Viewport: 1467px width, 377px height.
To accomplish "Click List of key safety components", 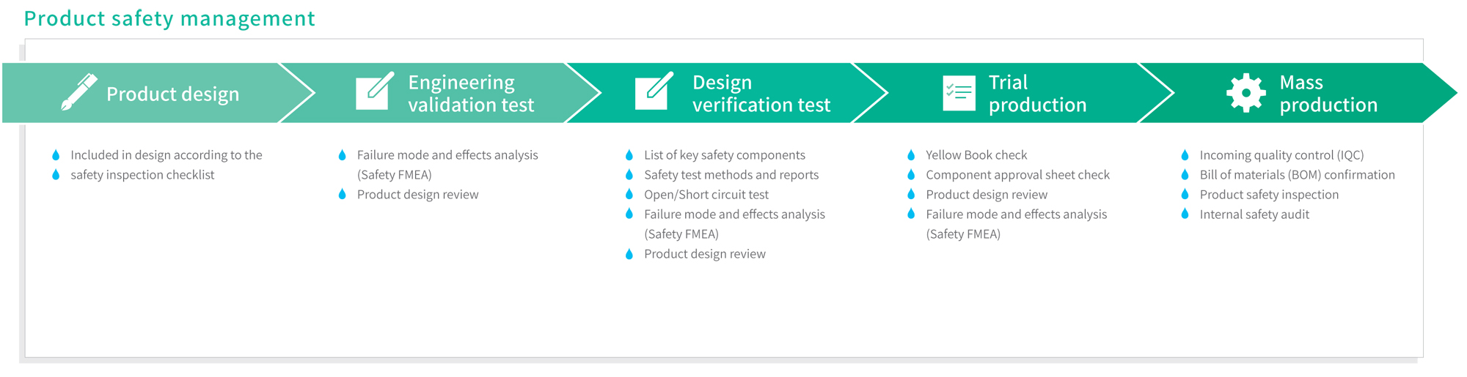I will click(725, 155).
